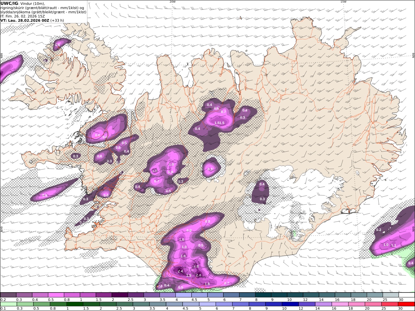Pick the bright pink 0.5 swatch, upper scale
Screen dimensions: 415x311
tap(56, 295)
